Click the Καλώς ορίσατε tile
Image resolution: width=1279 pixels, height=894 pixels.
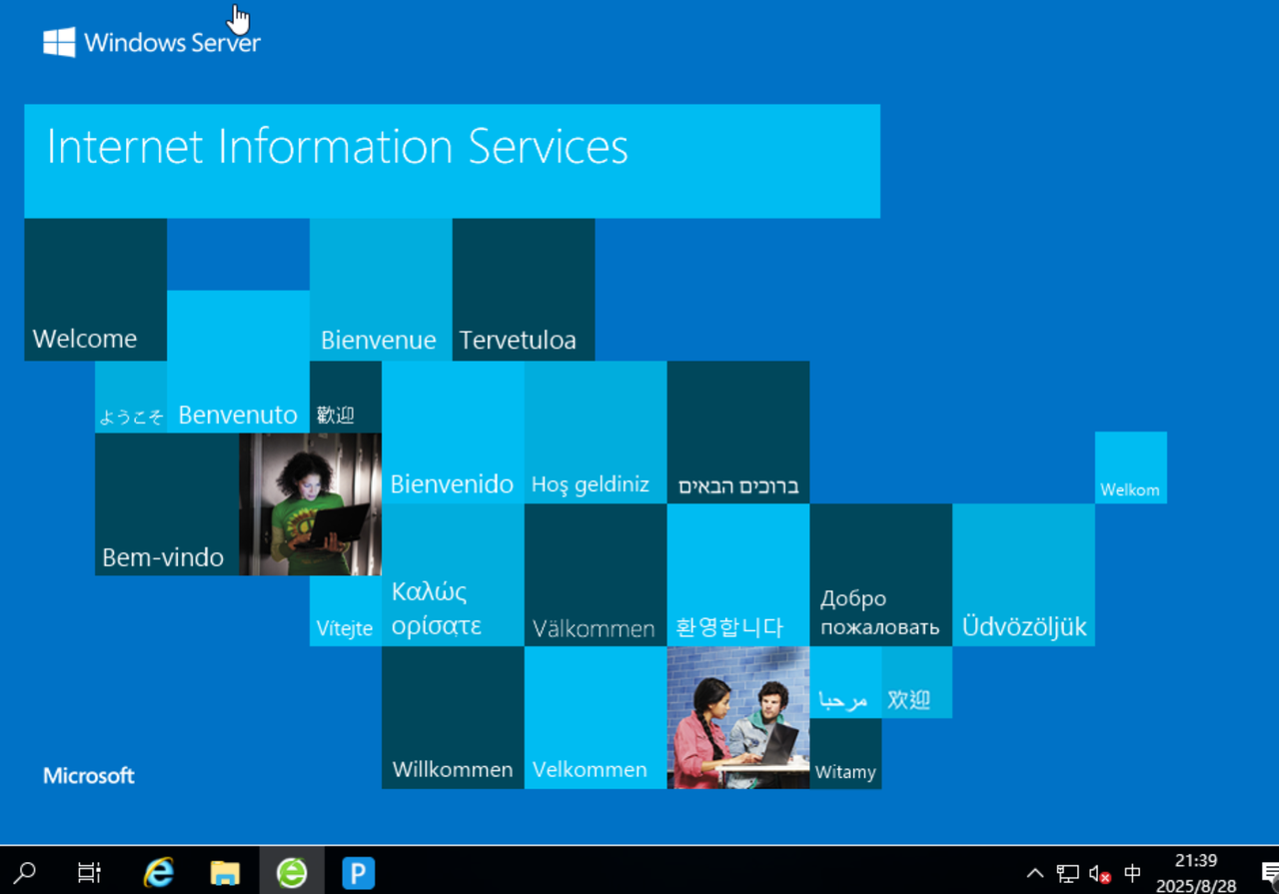point(453,575)
